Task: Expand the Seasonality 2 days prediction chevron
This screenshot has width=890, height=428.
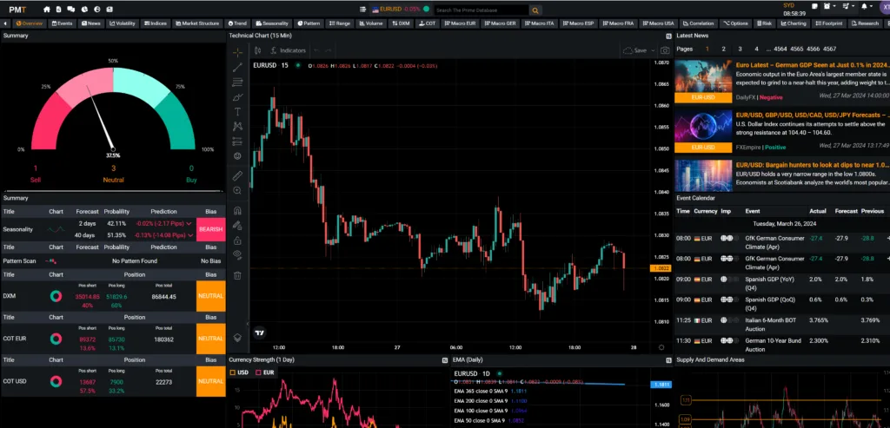Action: [x=189, y=224]
